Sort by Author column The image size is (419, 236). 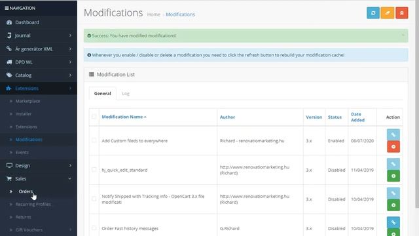(227, 117)
